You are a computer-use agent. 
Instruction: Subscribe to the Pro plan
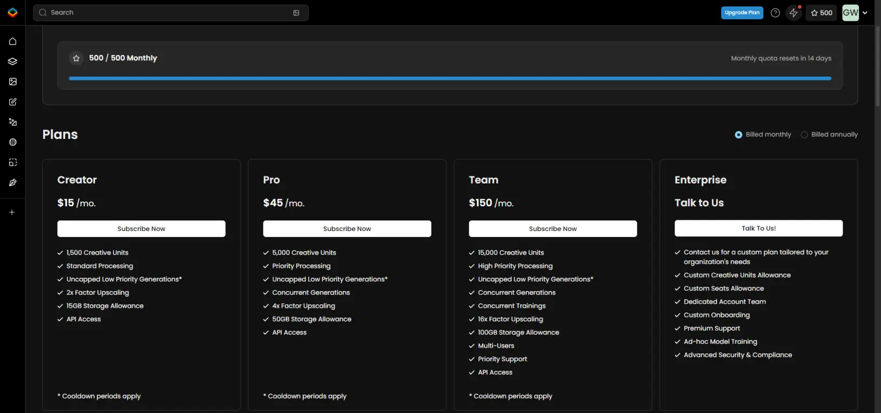click(347, 229)
